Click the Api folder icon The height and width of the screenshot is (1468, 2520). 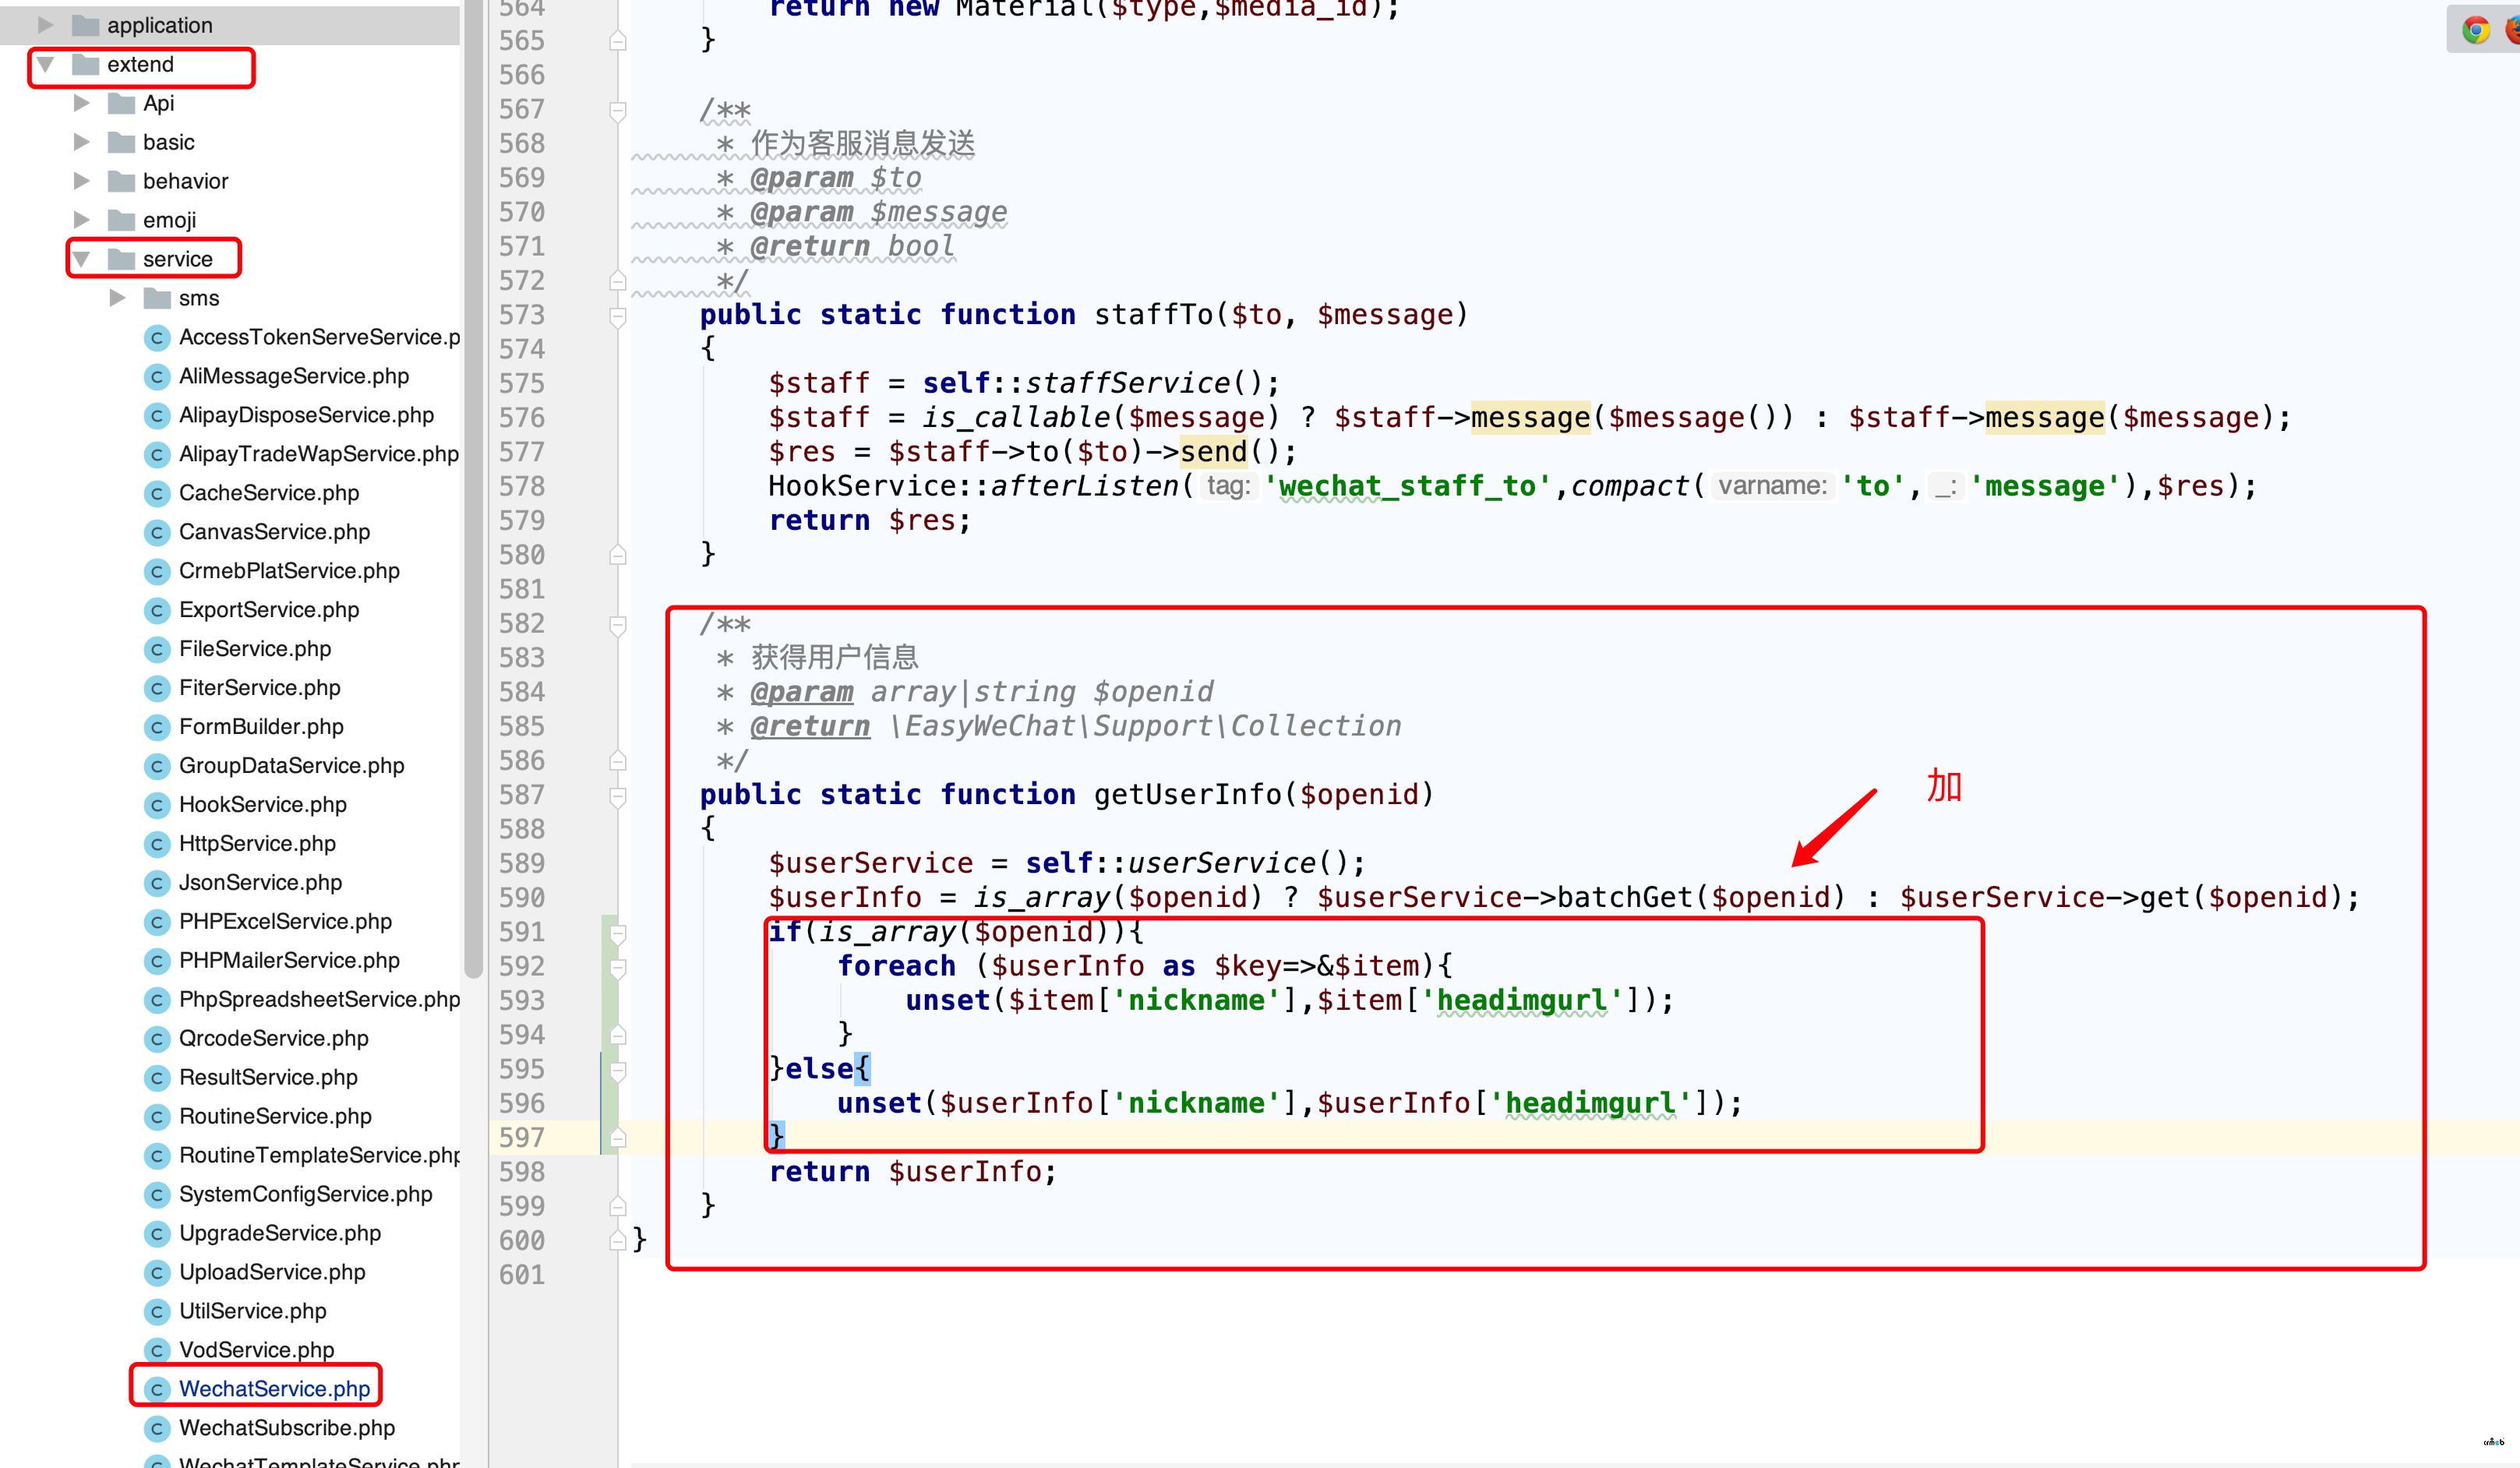(122, 102)
